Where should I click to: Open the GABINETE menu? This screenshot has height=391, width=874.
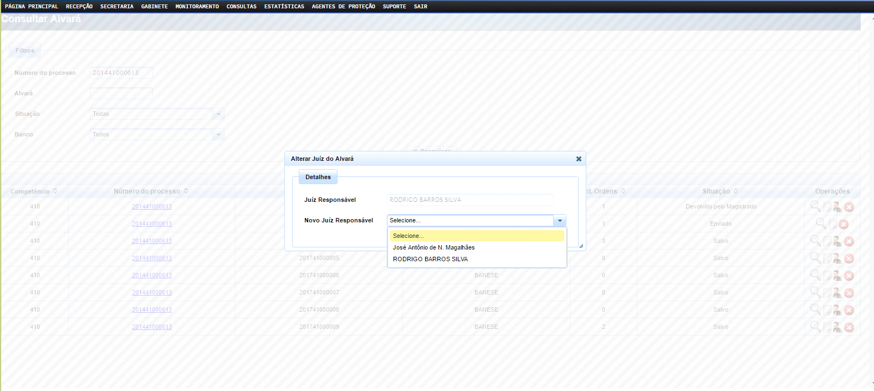(x=154, y=7)
